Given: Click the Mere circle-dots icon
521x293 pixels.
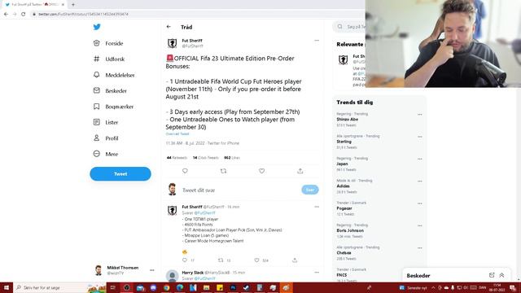Looking at the screenshot, I should [x=96, y=154].
